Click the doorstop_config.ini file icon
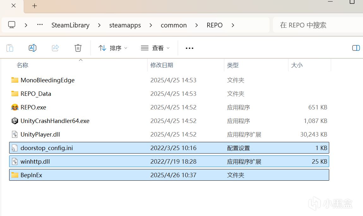Screen dimensions: 363x216 (x=15, y=148)
